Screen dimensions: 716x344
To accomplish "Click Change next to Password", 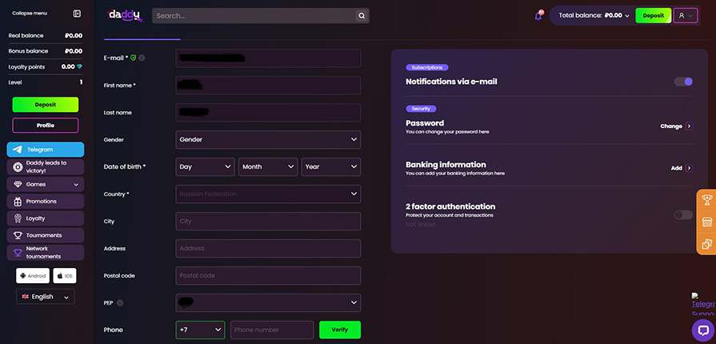I will click(x=675, y=126).
